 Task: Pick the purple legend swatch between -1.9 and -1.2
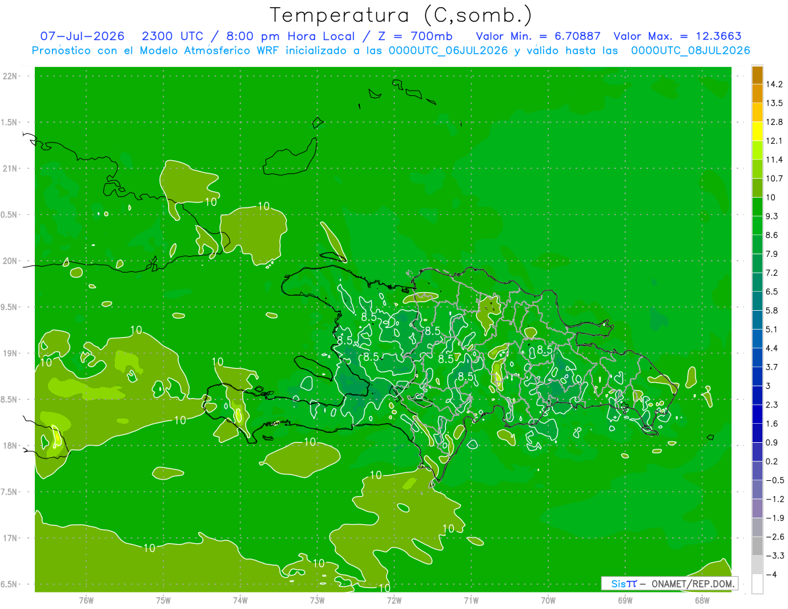coord(757,508)
